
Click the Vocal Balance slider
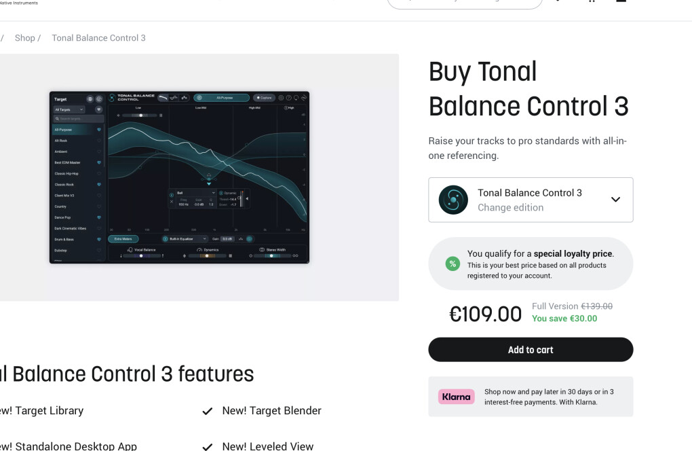coord(142,256)
